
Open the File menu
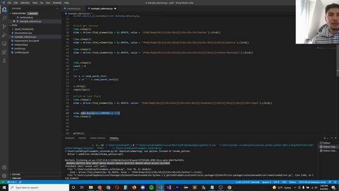pos(10,3)
